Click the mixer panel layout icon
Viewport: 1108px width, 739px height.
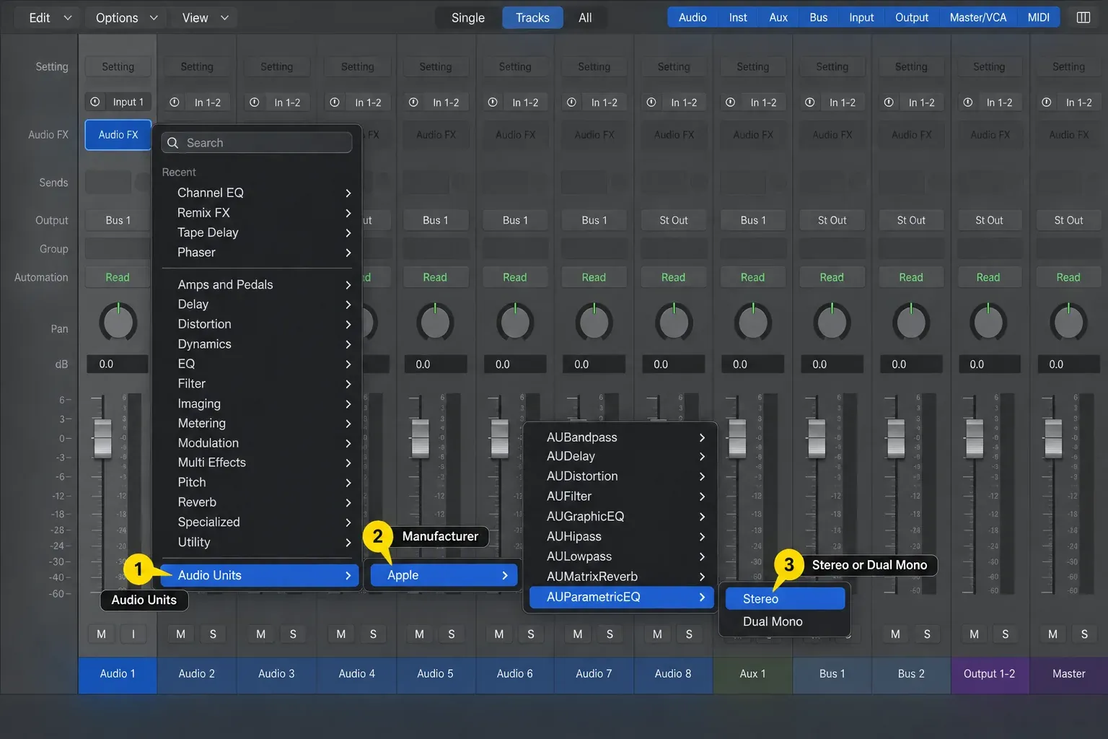[x=1083, y=17]
